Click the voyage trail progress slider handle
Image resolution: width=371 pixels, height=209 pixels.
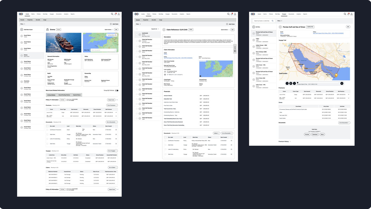pos(298,83)
